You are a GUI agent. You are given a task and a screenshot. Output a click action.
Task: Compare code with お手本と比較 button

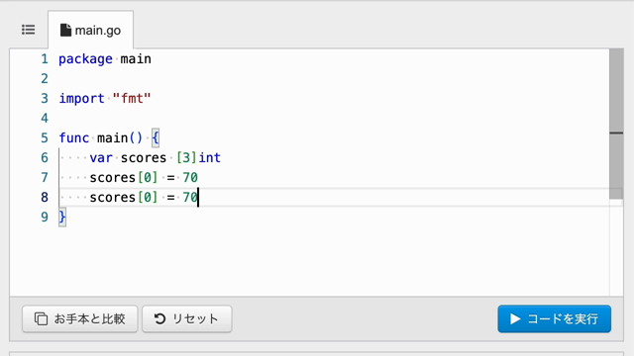tap(80, 318)
